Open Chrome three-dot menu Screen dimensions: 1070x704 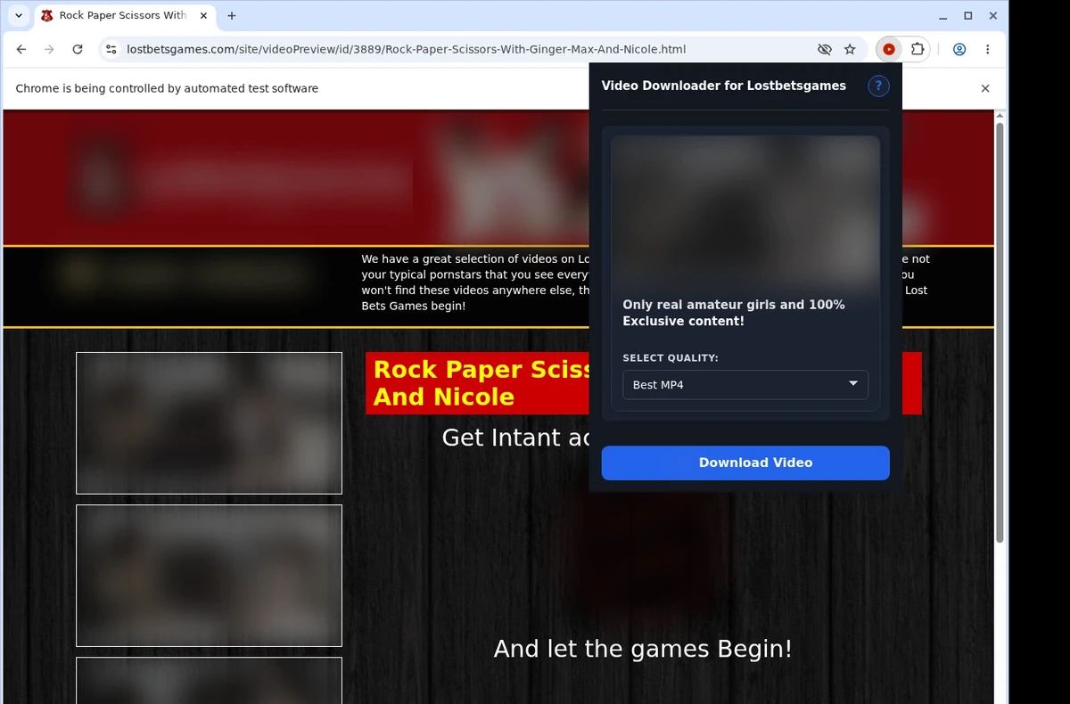coord(987,49)
